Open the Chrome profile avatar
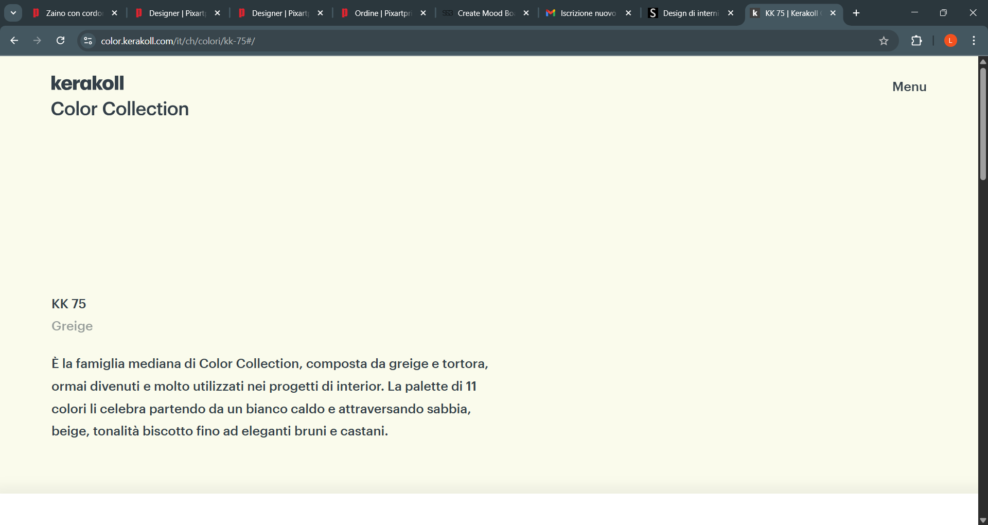This screenshot has width=988, height=525. pos(950,41)
